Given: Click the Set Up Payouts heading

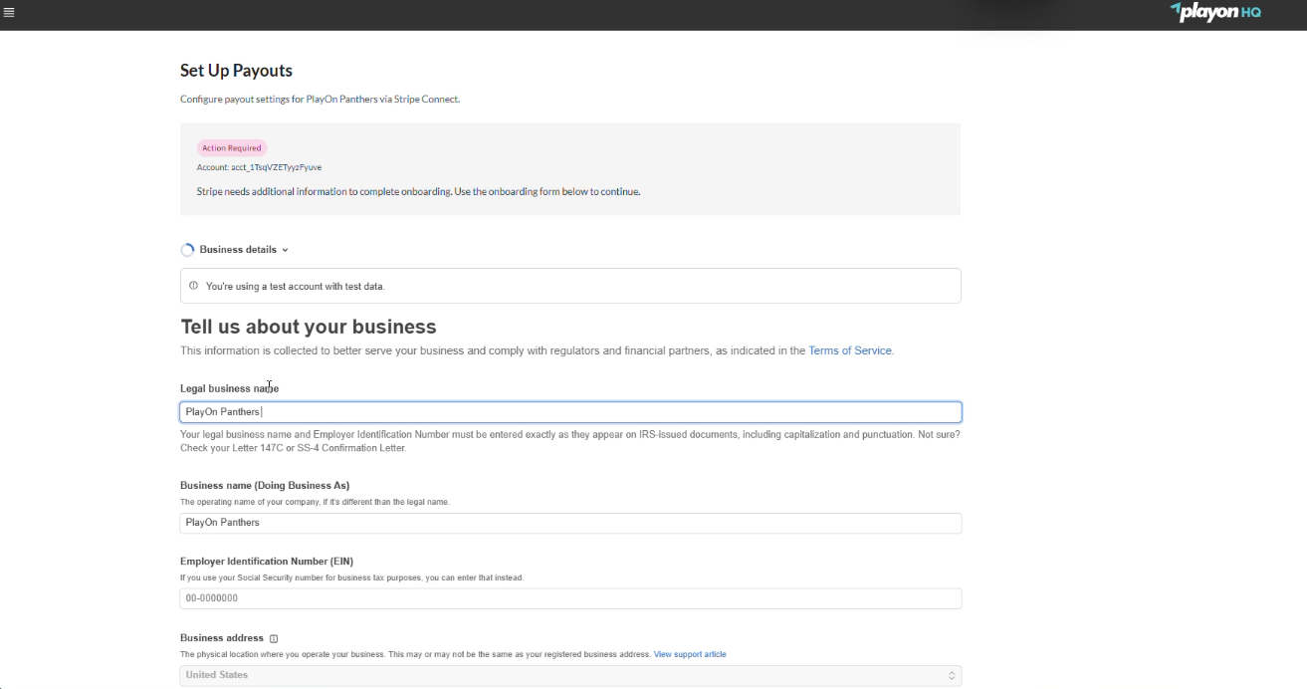Looking at the screenshot, I should (236, 71).
